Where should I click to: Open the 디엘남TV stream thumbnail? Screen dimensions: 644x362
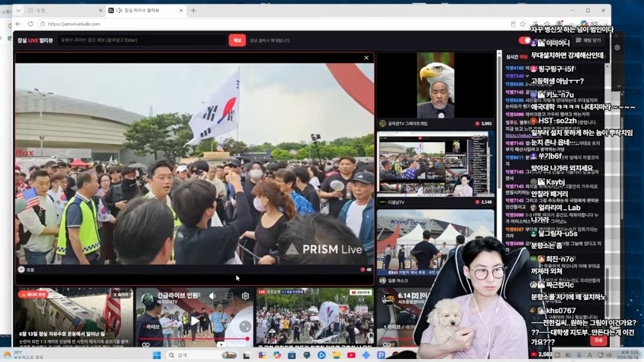(435, 164)
